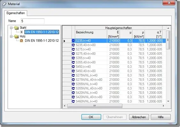The width and height of the screenshot is (180, 127).
Task: Click the Holz folder icon
Action: (16, 37)
